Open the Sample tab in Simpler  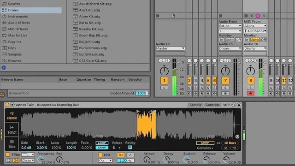pyautogui.click(x=195, y=105)
